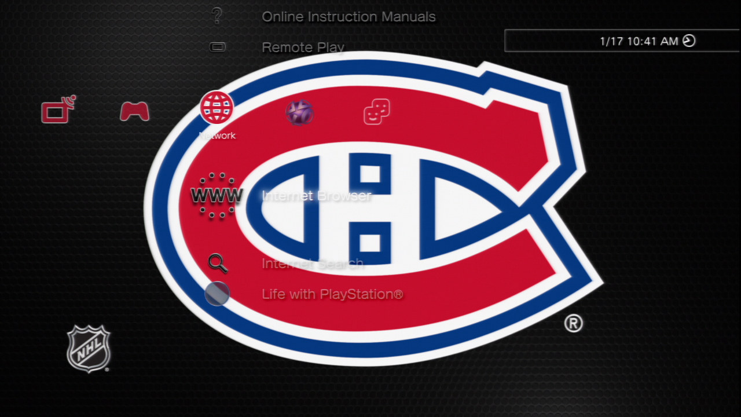This screenshot has width=741, height=417.
Task: Click the Life with PlayStation globe icon
Action: [217, 294]
